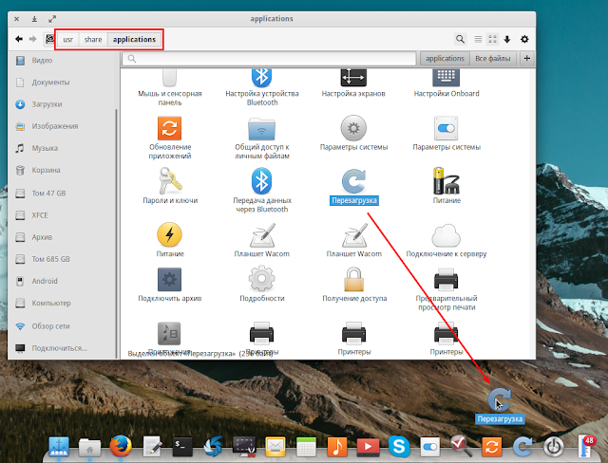This screenshot has height=463, width=608.
Task: Open the Files home folder from the dock
Action: (89, 447)
